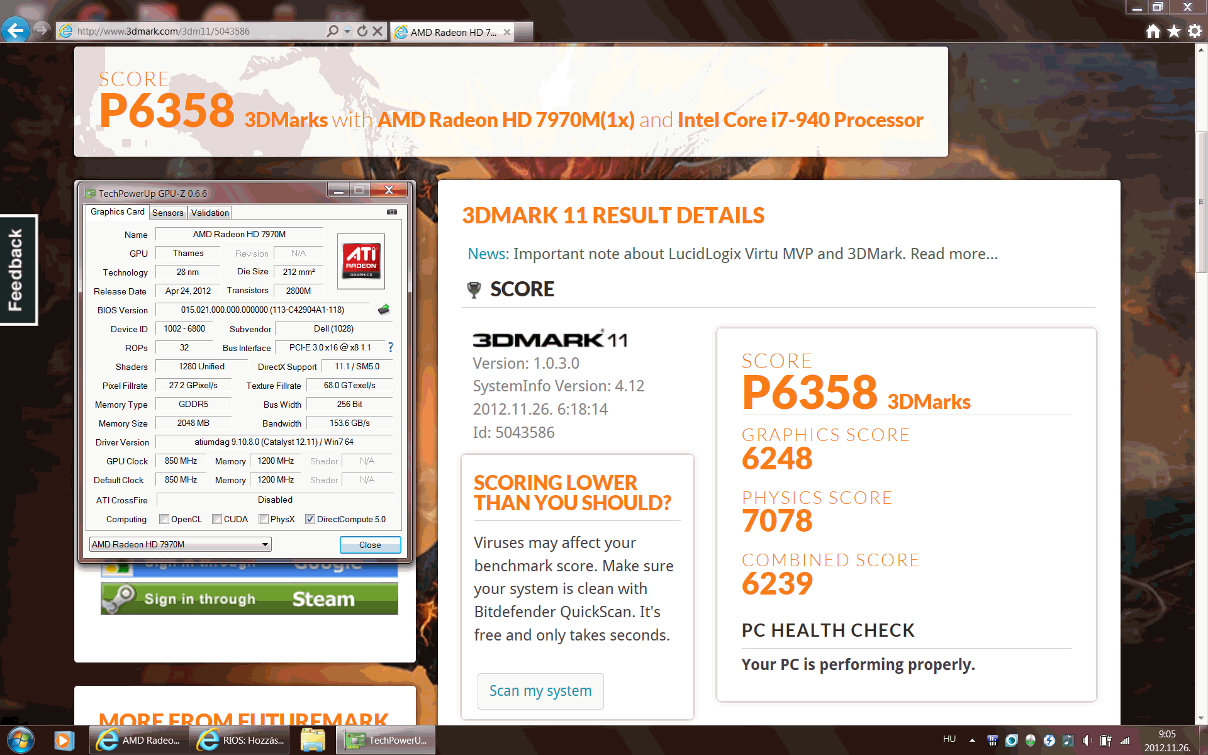Open the AMD Radeon HD 7970M GPU dropdown
1208x755 pixels.
(x=181, y=544)
